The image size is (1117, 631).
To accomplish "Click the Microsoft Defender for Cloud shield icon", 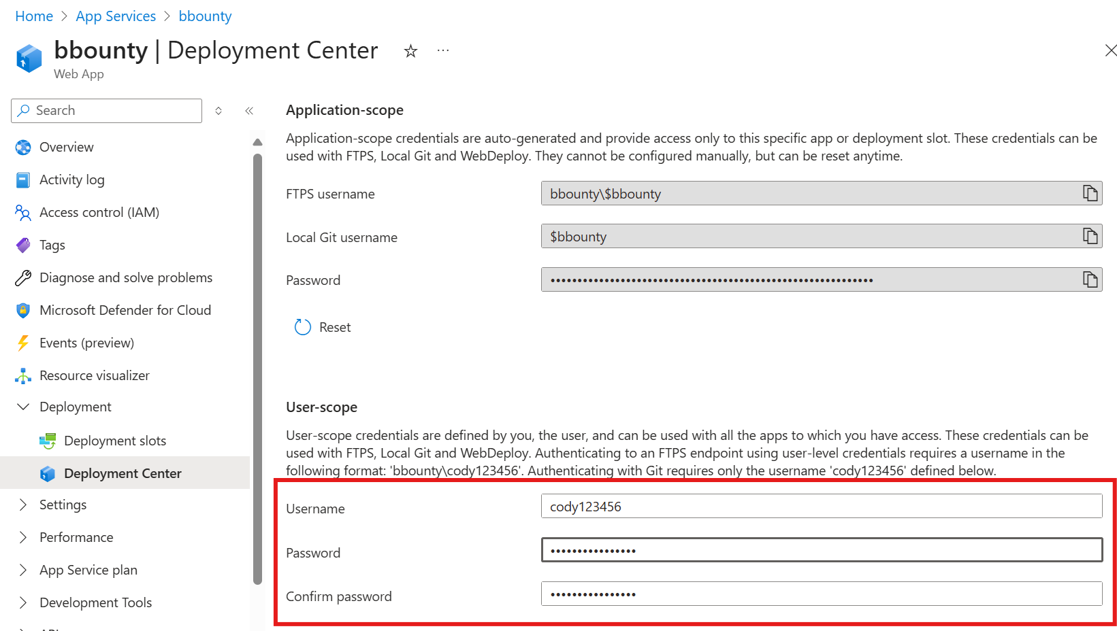I will (23, 311).
